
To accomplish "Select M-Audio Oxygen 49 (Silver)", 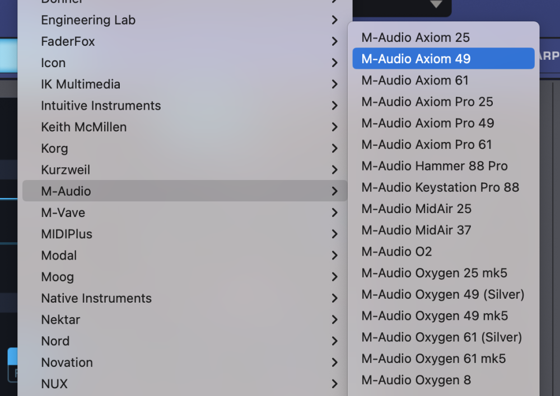I will (x=442, y=294).
